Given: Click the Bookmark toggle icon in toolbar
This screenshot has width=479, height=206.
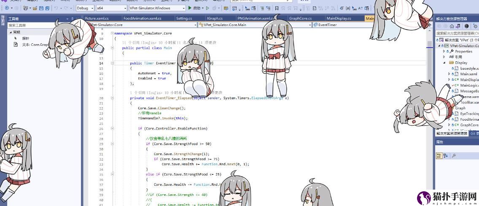Looking at the screenshot, I should pos(277,8).
